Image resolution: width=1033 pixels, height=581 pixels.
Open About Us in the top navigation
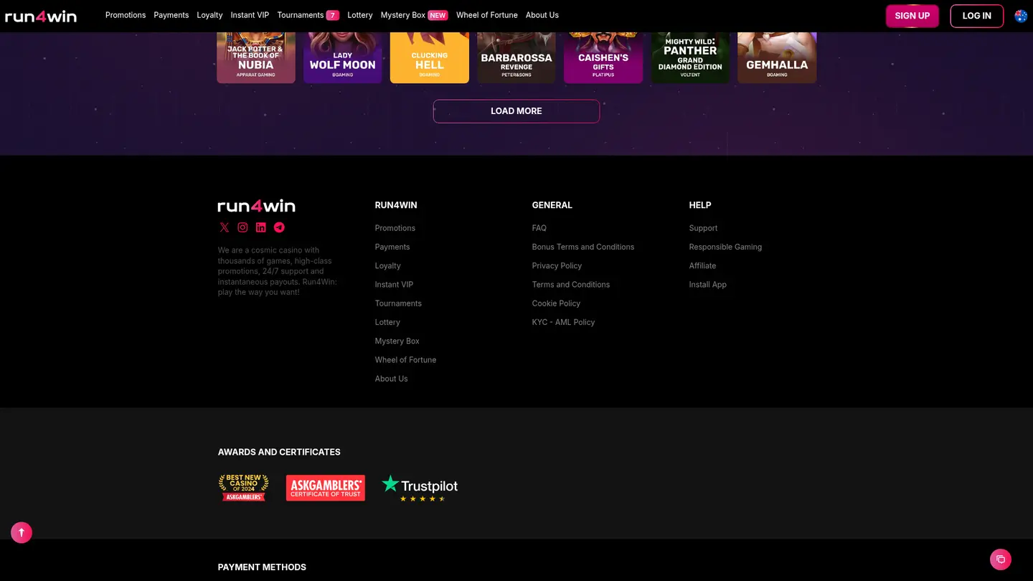[x=542, y=15]
